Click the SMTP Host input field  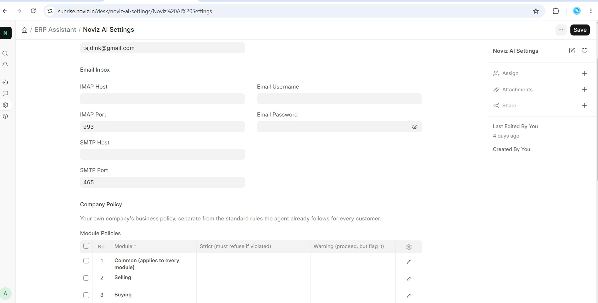pyautogui.click(x=162, y=154)
